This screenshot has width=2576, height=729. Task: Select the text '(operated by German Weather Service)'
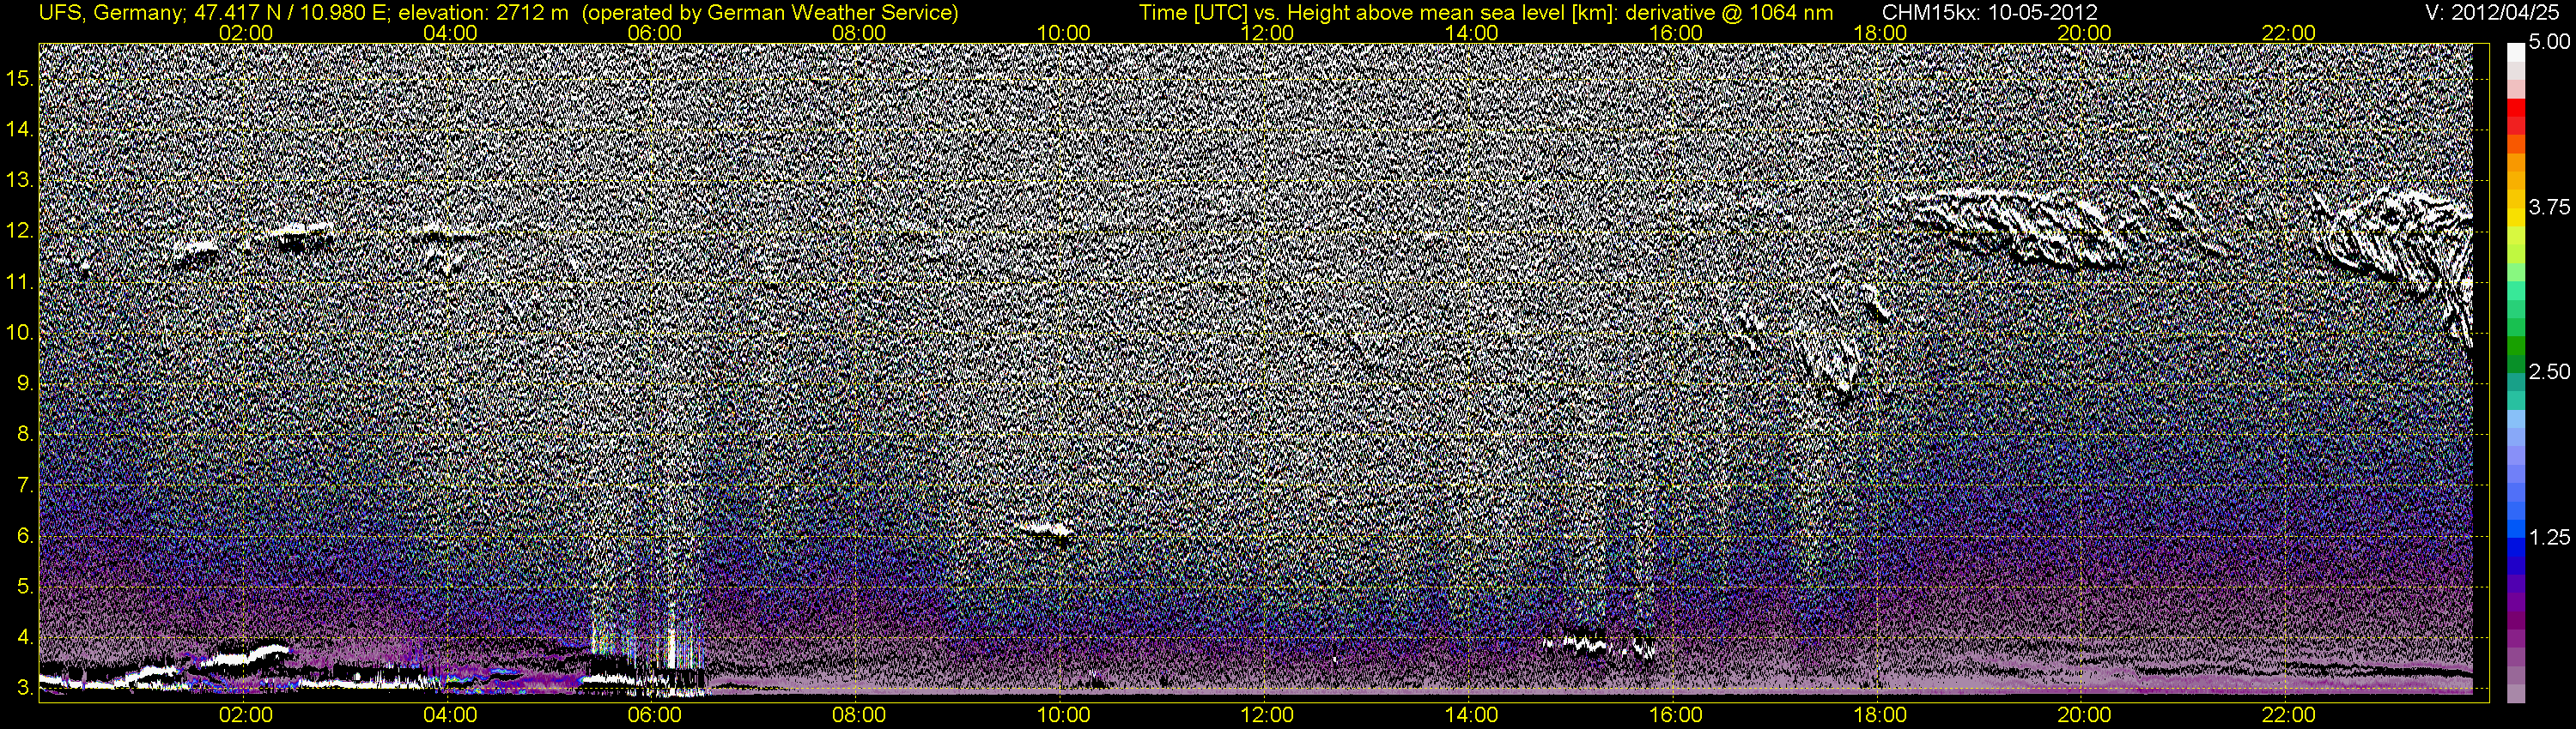(x=769, y=13)
